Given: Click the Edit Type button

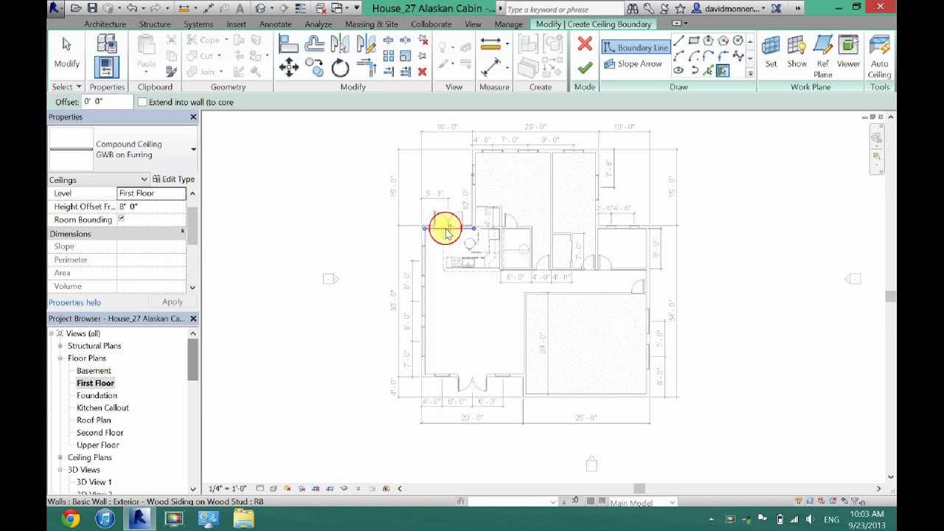Looking at the screenshot, I should [174, 179].
